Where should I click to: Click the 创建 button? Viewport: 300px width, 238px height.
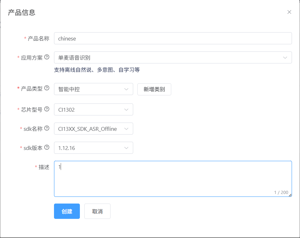(67, 211)
